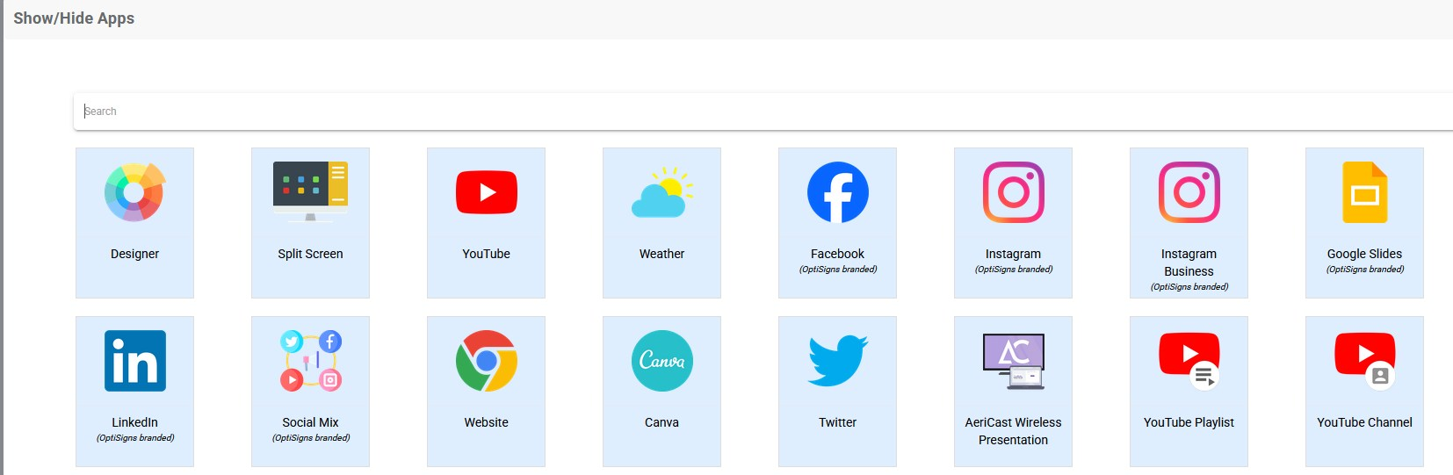Focus the Search apps input field

coord(763,112)
